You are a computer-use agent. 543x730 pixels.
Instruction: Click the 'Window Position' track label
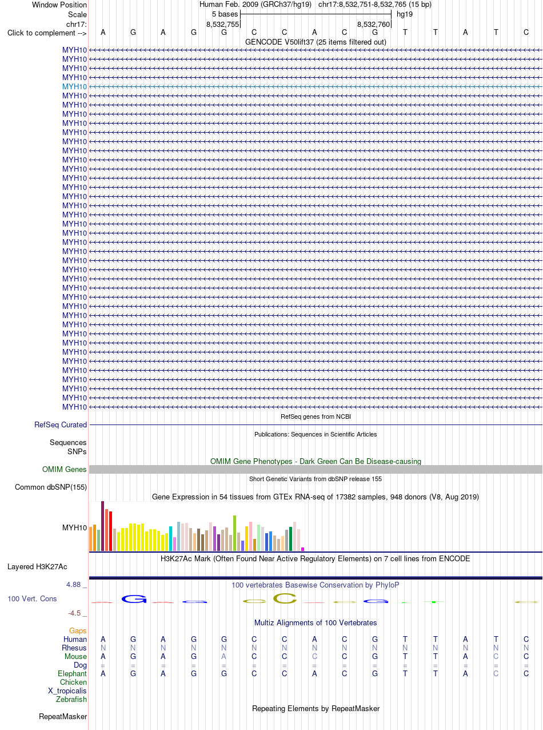point(59,5)
